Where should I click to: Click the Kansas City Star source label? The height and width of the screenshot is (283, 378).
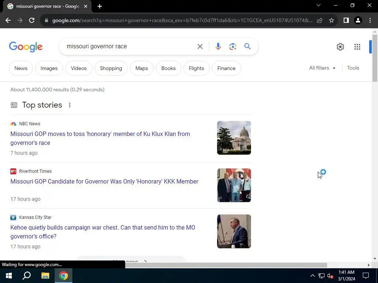click(x=35, y=217)
